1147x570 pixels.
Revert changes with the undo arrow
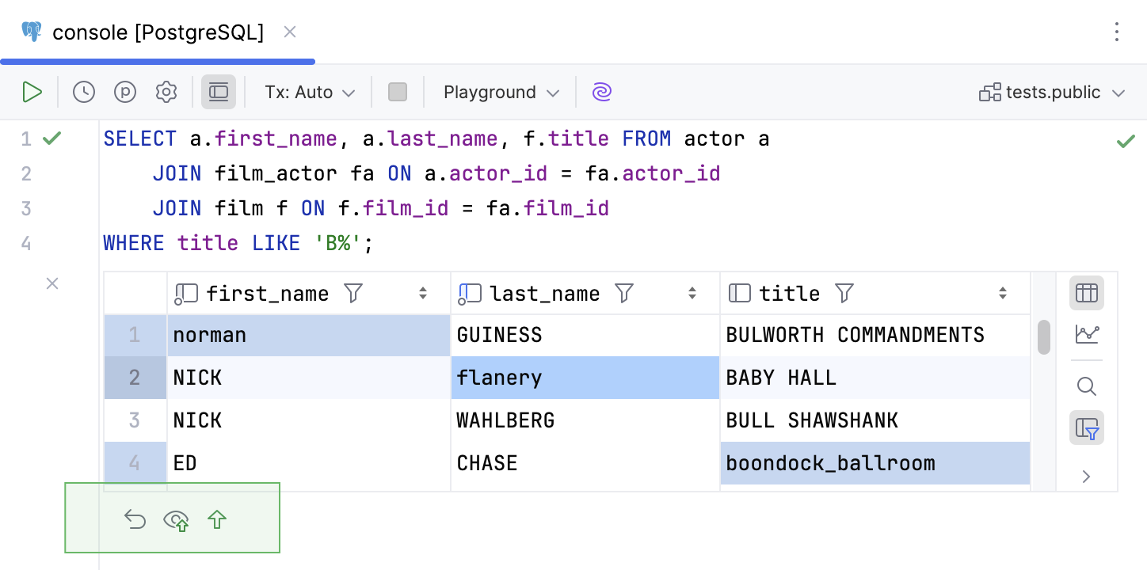click(135, 519)
